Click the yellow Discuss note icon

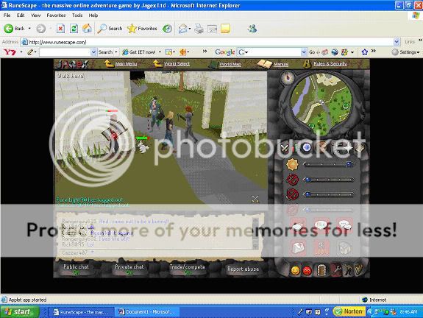coord(226,29)
